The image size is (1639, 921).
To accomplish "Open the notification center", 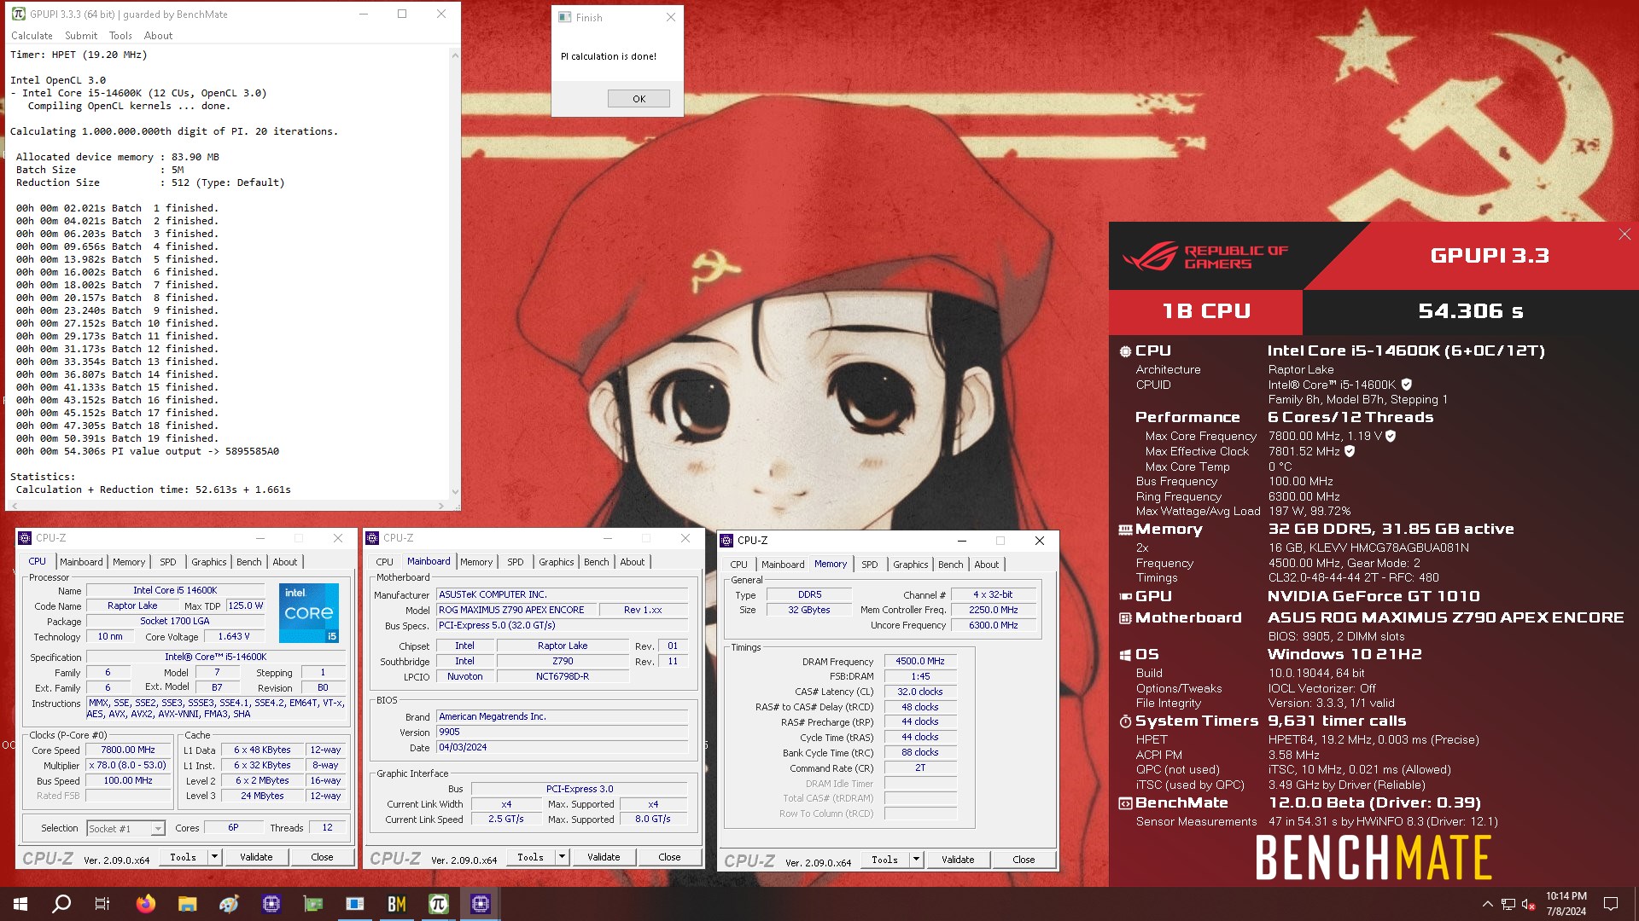I will tap(1611, 904).
